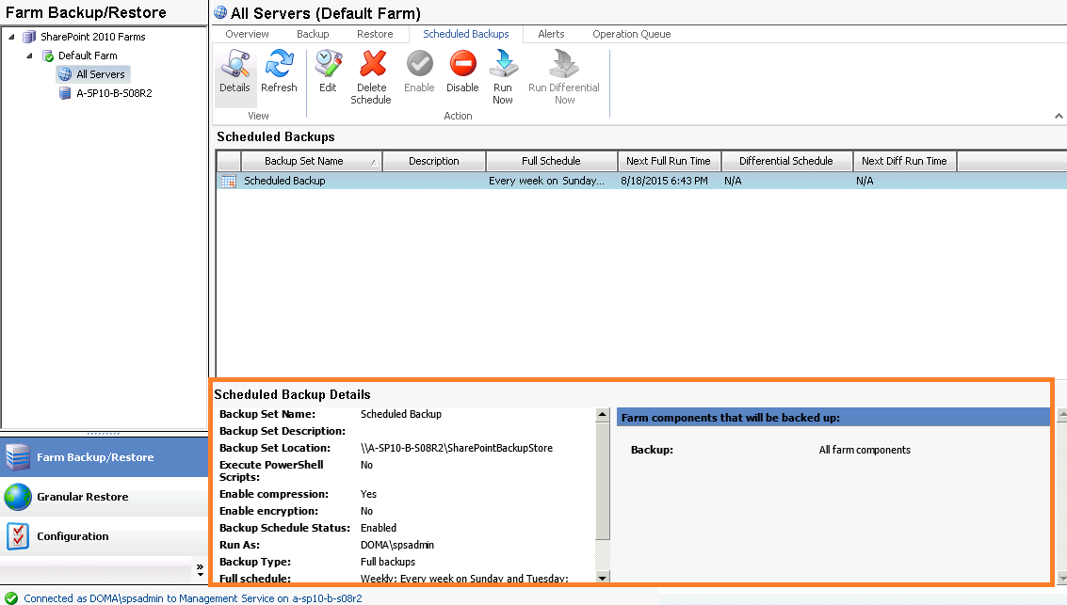Switch to the Restore tab

[x=374, y=34]
